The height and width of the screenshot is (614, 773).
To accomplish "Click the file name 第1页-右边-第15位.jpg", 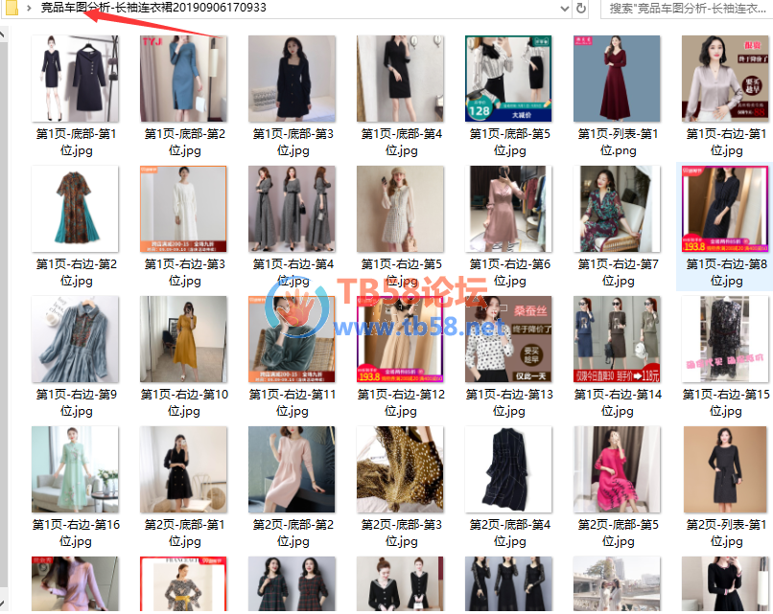I will (x=726, y=402).
